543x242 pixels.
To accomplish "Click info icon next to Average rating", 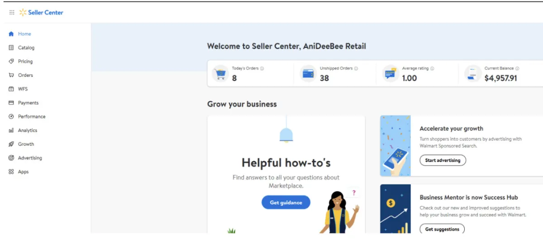I will click(x=432, y=69).
